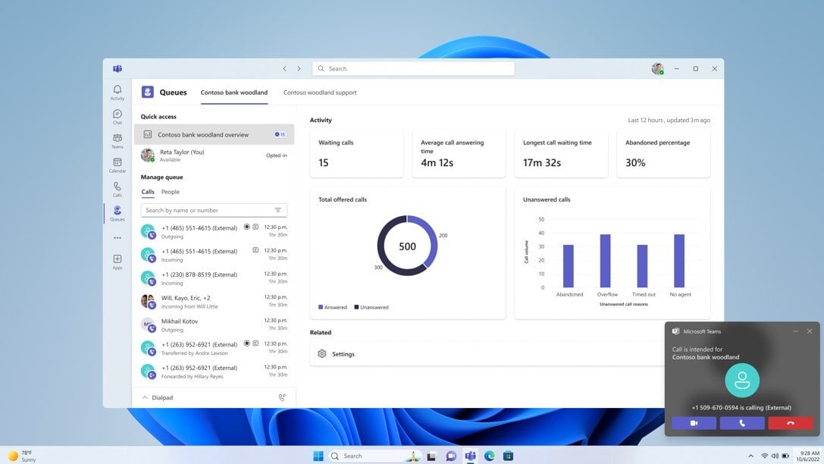
Task: Open the People tab under Manage queue
Action: point(170,191)
